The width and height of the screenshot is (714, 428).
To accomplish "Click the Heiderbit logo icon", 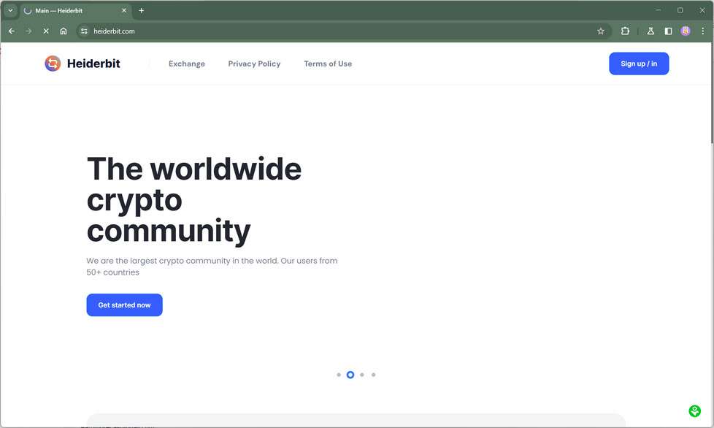I will (53, 64).
